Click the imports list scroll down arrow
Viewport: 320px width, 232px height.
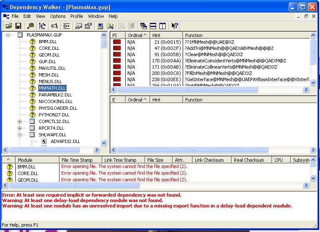(x=313, y=83)
